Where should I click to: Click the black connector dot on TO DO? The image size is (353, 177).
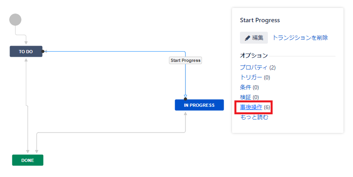[x=43, y=52]
